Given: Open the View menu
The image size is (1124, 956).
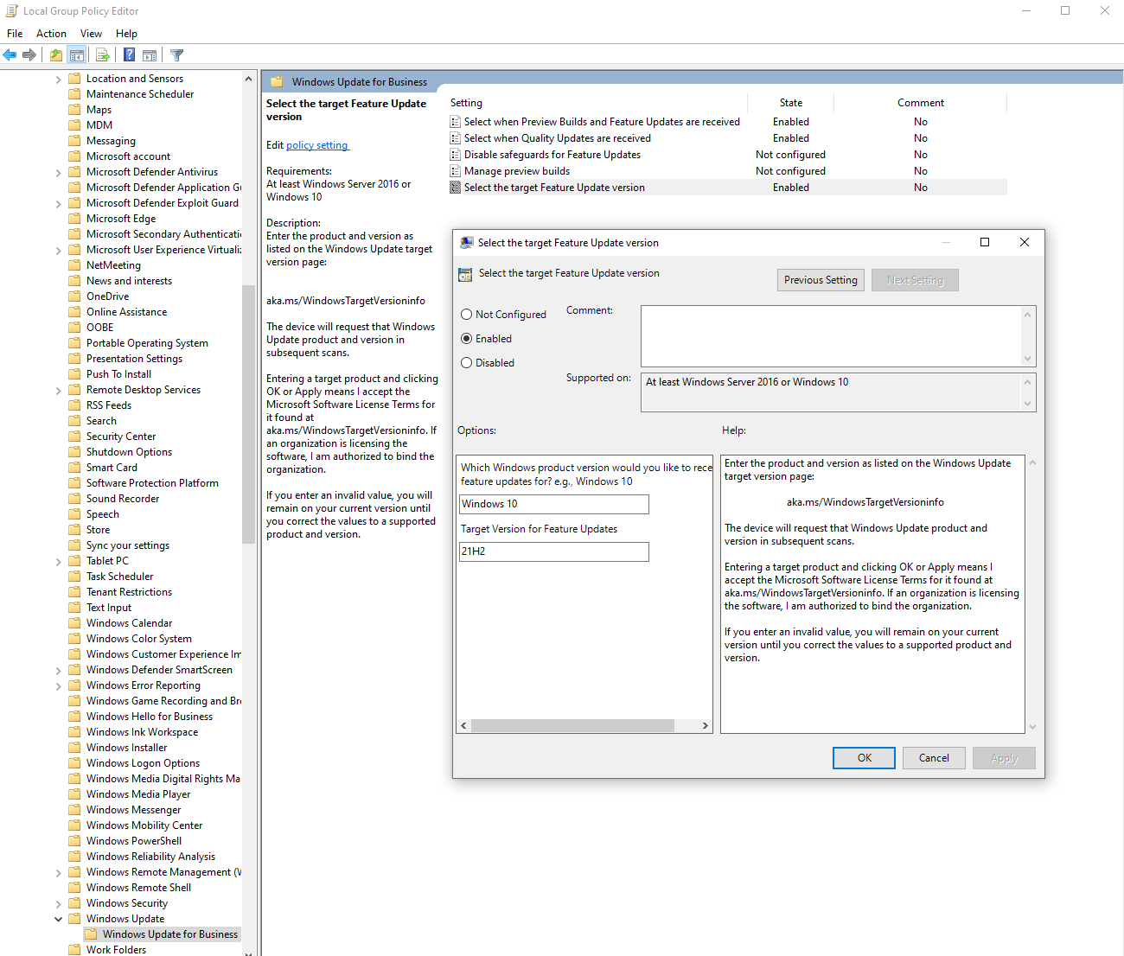Looking at the screenshot, I should point(91,34).
